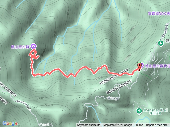This screenshot has width=170, height=127.
Task: Click the 雪霸國家公園 label
Action: tap(159, 13)
